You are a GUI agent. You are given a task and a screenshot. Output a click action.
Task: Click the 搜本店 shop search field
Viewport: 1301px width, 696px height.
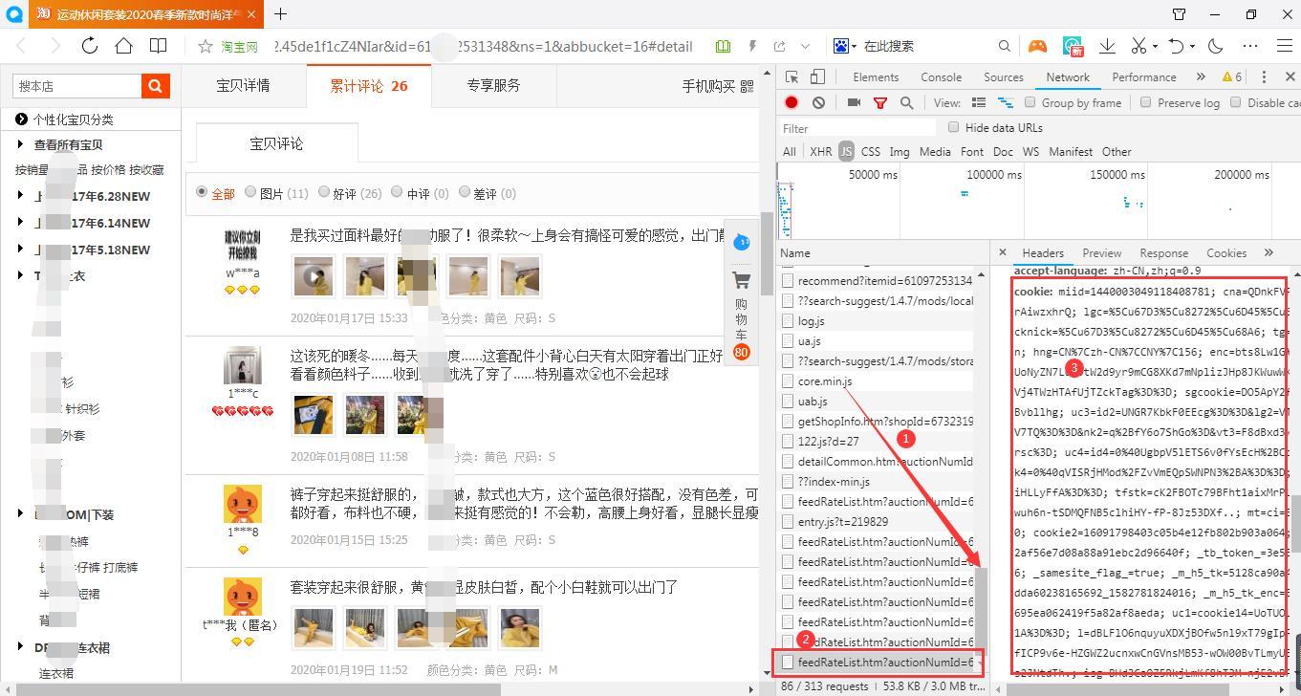[77, 86]
